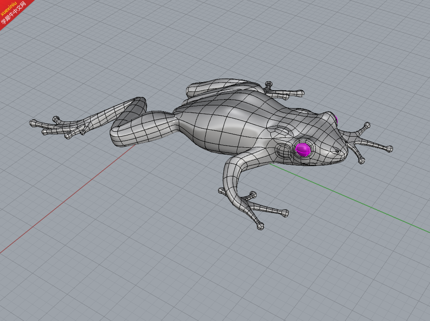Screen dimensions: 430x321
Task: Select the magenta near-side frog eye
Action: tap(303, 149)
